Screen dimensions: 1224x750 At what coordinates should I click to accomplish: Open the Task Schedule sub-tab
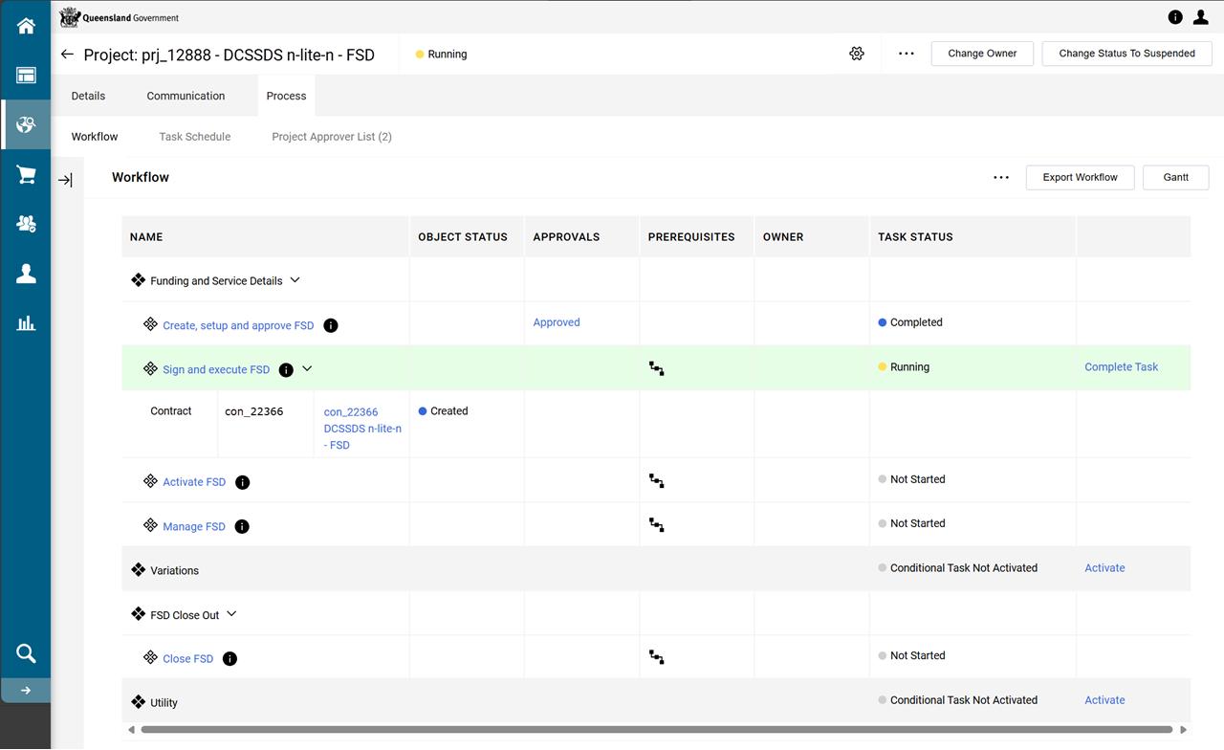click(195, 137)
